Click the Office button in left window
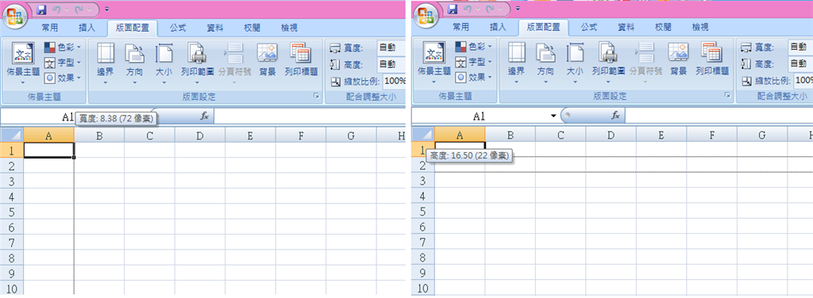Image resolution: width=813 pixels, height=298 pixels. pyautogui.click(x=14, y=16)
